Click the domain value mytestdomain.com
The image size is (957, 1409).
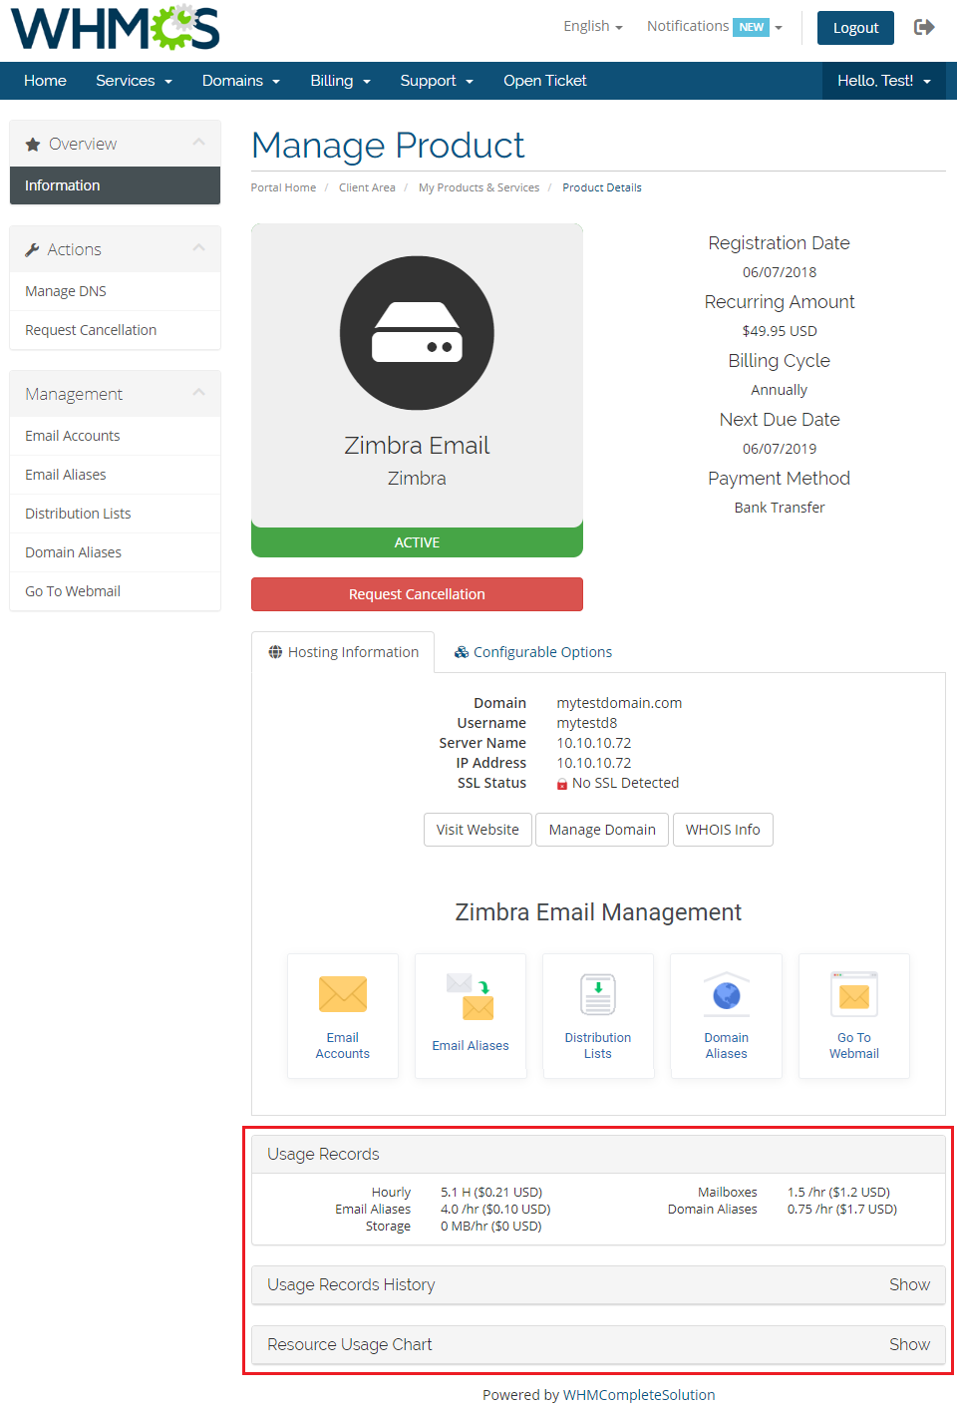(619, 703)
